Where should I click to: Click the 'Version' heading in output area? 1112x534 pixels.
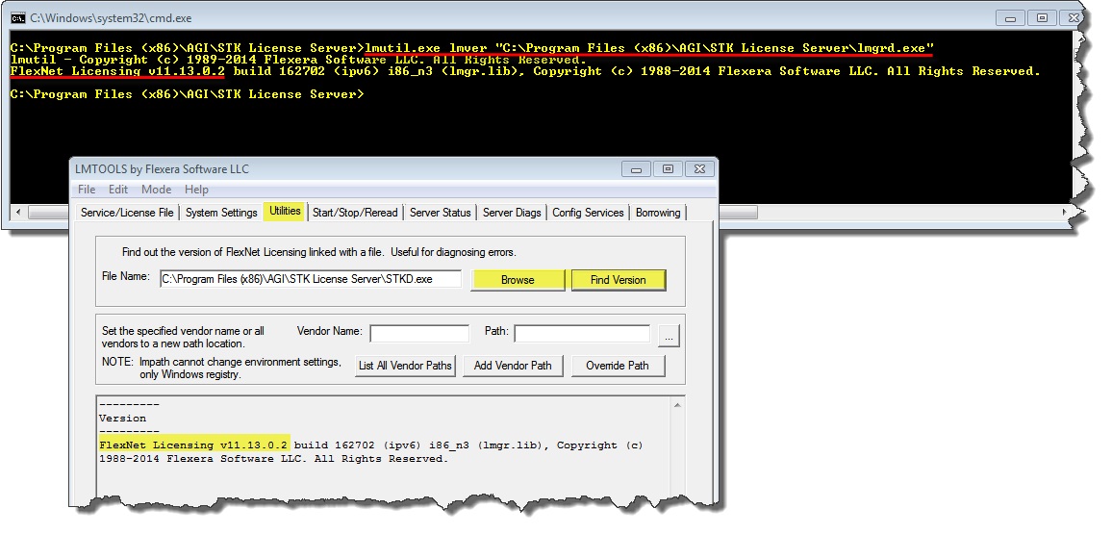coord(123,419)
